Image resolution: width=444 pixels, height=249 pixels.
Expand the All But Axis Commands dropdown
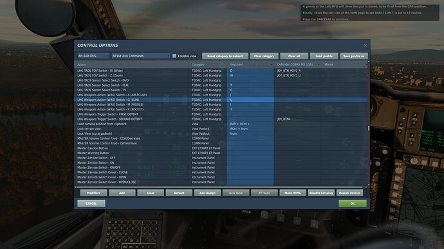(x=141, y=56)
